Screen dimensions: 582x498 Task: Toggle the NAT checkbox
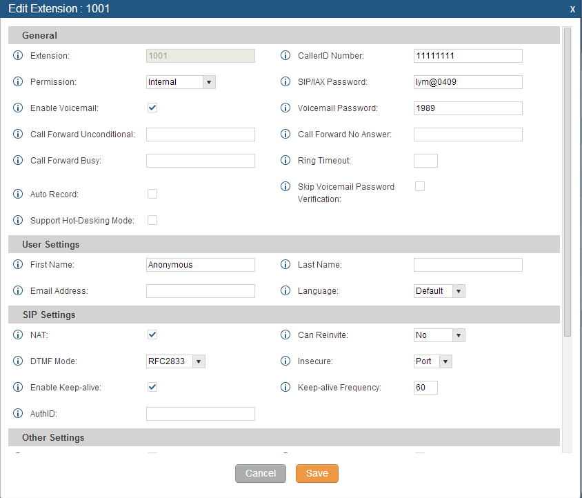152,335
